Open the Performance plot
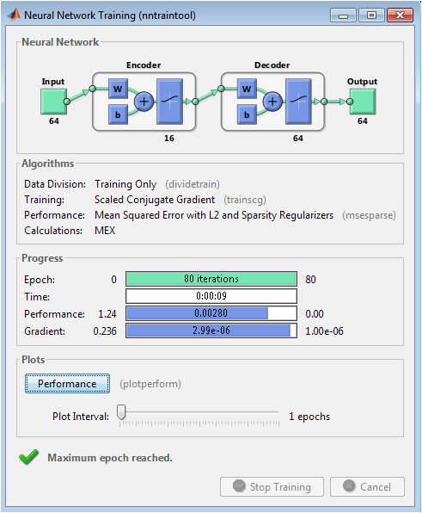Image resolution: width=422 pixels, height=513 pixels. [67, 383]
